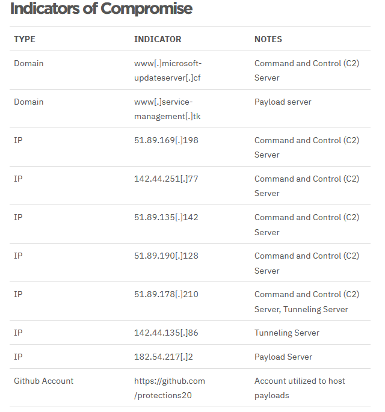
Task: Click the www[.]microsoft-updateserver[.]cf domain indicator
Action: [x=168, y=70]
